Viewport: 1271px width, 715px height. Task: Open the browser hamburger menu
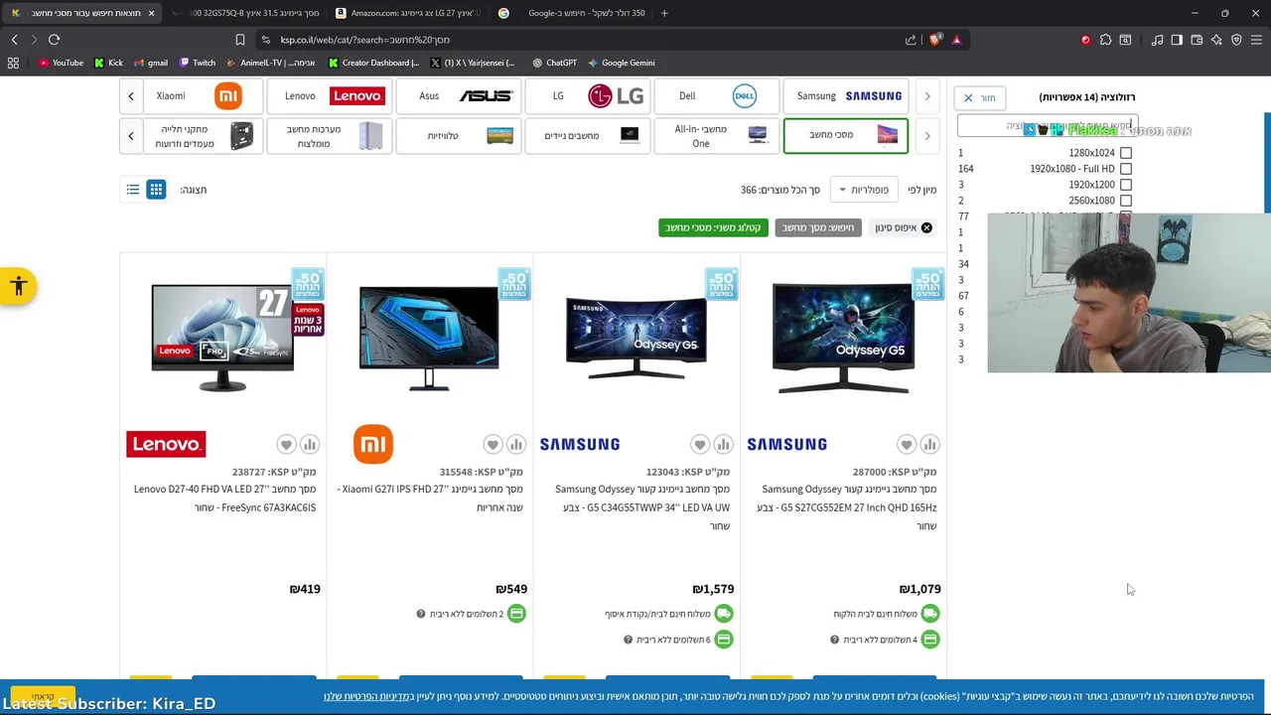point(1257,40)
